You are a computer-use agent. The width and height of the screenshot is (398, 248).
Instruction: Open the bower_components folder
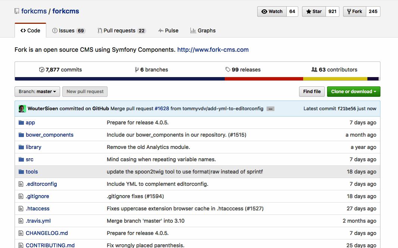pos(50,135)
